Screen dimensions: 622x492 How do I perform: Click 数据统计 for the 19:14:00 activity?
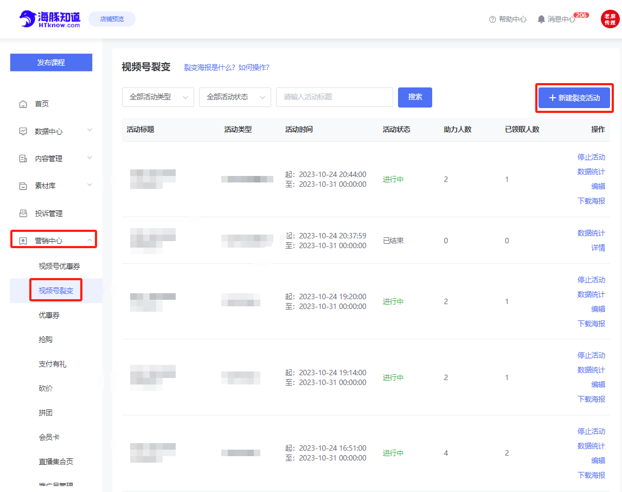coord(591,370)
